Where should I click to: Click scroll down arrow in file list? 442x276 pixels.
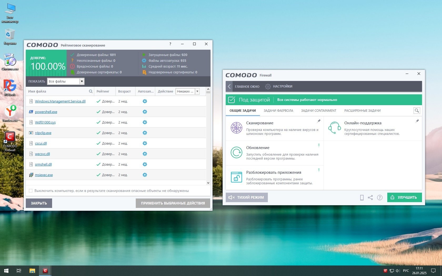[208, 183]
